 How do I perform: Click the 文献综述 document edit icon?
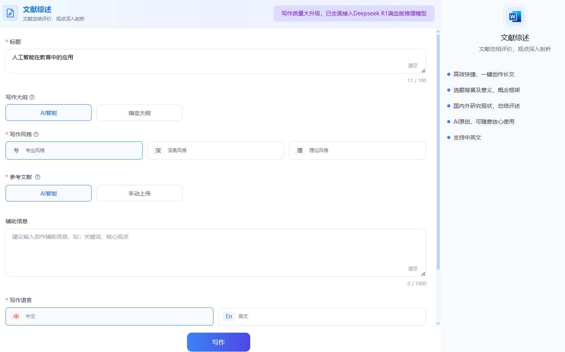(x=10, y=13)
